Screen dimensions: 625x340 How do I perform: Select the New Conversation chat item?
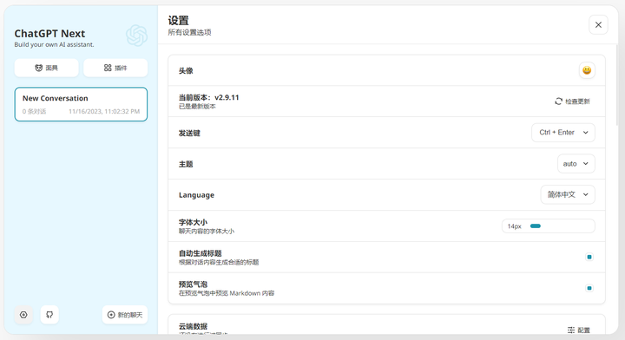81,104
